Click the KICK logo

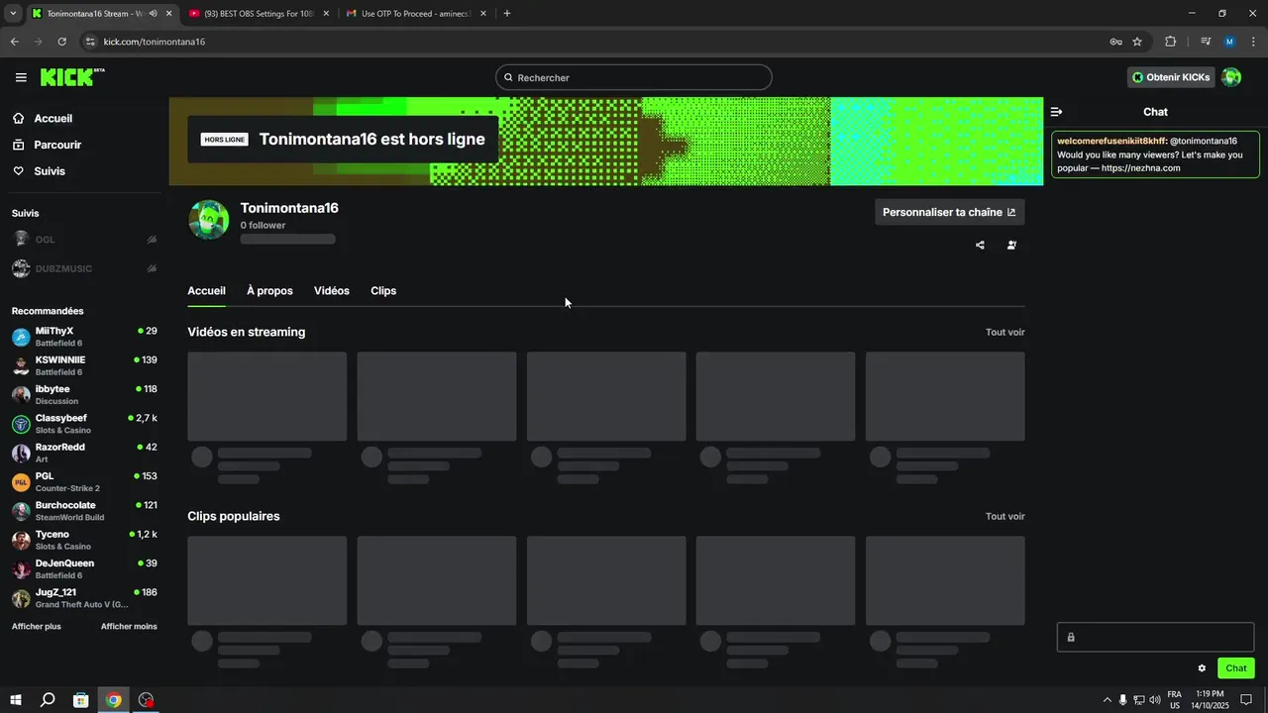tap(72, 77)
